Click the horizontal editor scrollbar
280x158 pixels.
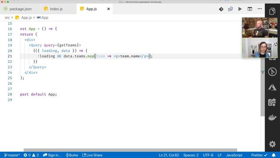(130, 150)
